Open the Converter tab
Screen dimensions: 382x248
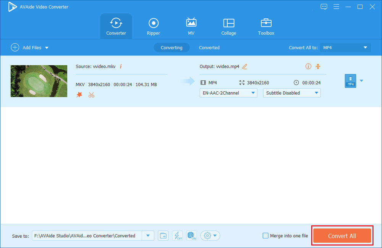(x=116, y=26)
